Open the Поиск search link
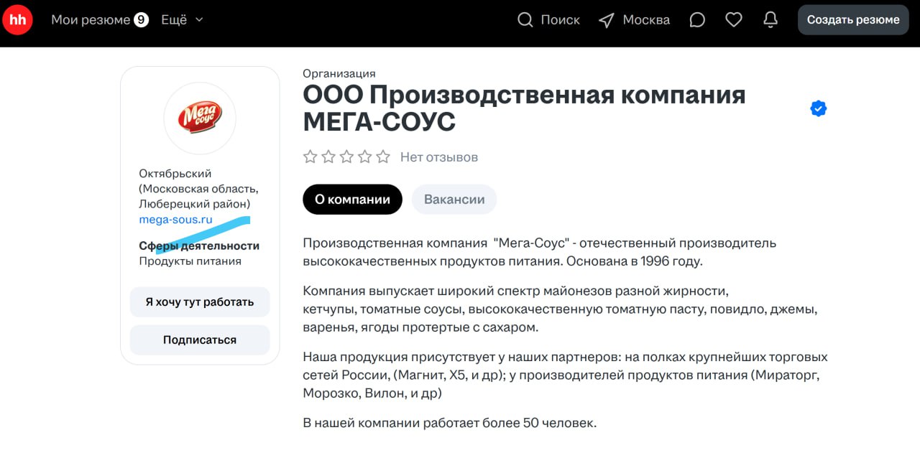The image size is (920, 476). point(560,20)
